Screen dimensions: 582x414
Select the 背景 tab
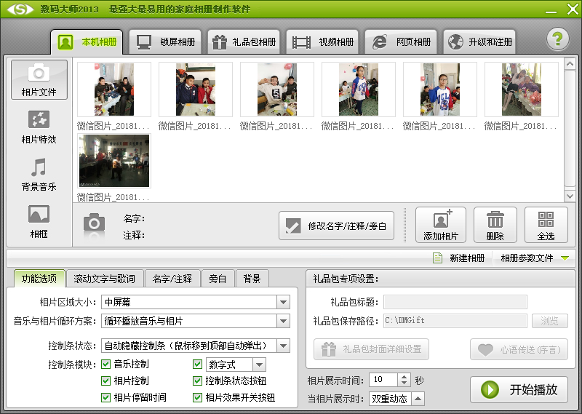point(252,279)
